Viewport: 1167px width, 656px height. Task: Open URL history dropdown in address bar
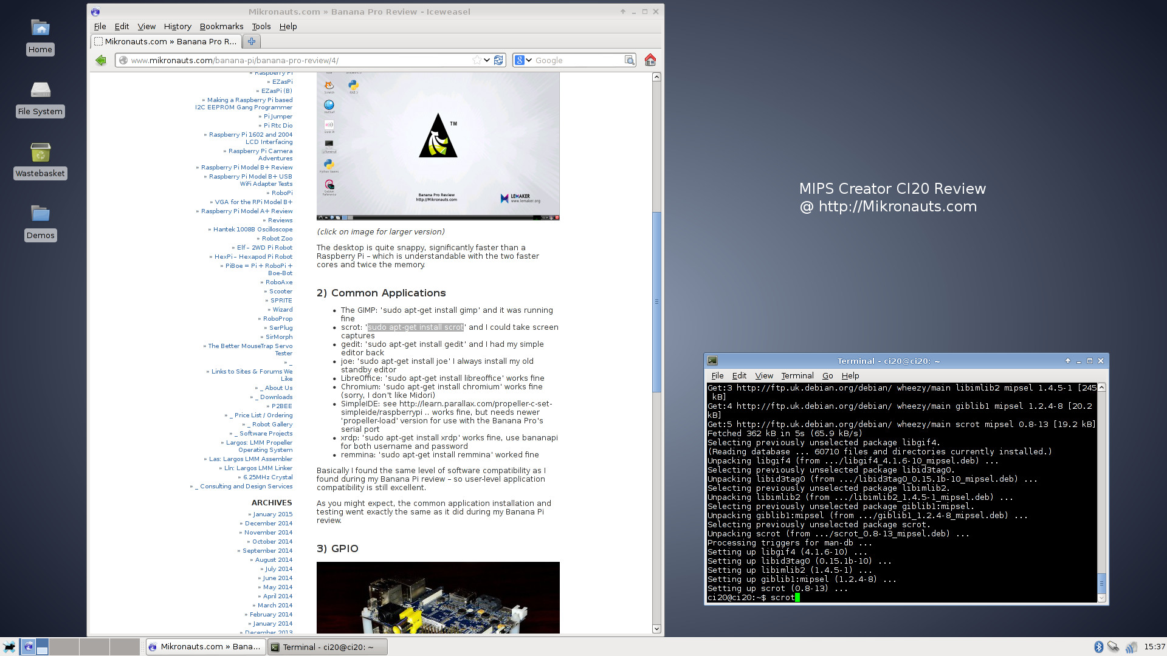click(487, 60)
